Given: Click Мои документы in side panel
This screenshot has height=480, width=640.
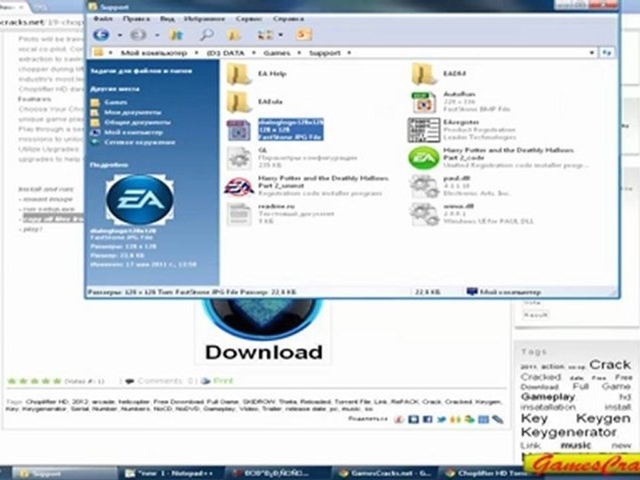Looking at the screenshot, I should coord(133,112).
